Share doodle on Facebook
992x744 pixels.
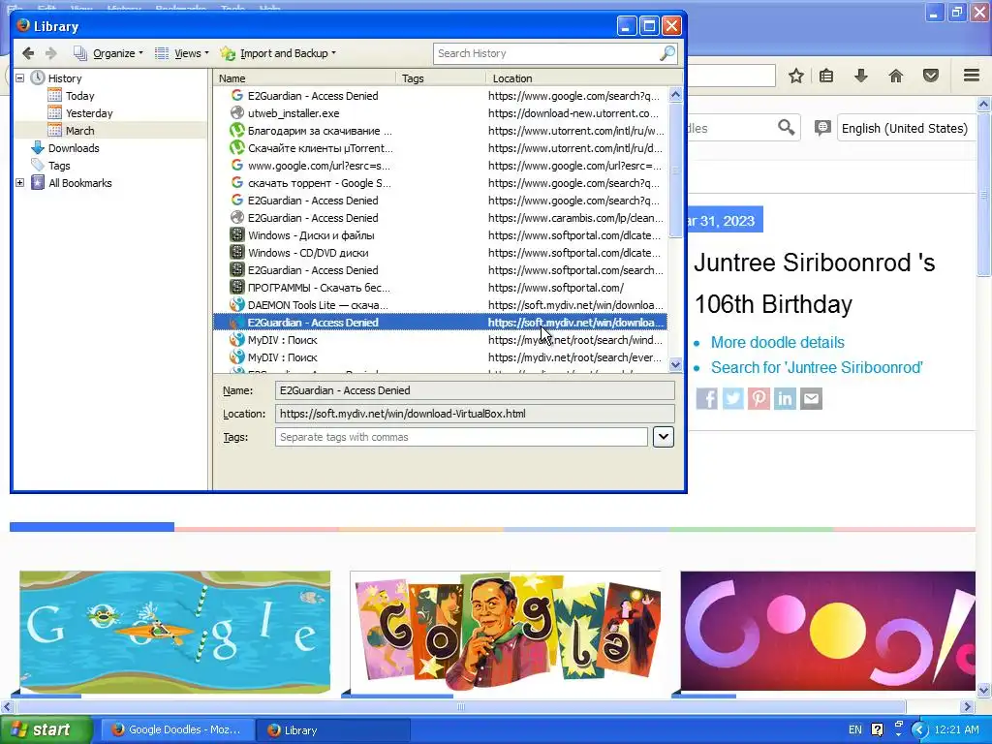(x=706, y=398)
